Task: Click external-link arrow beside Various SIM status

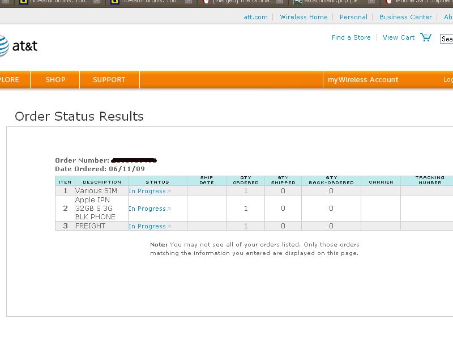Action: click(x=169, y=192)
